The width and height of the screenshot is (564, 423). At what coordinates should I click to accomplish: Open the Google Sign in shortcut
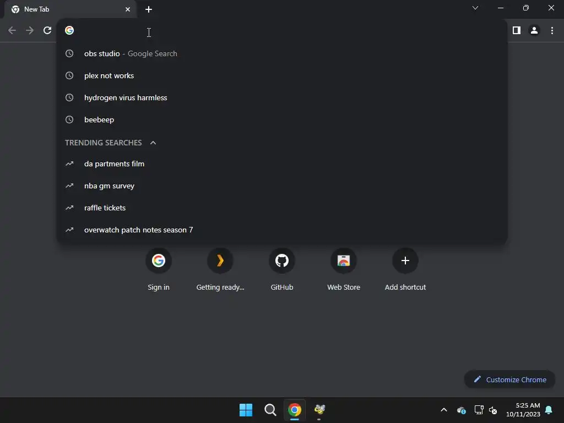pyautogui.click(x=158, y=269)
